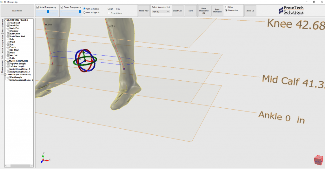This screenshot has height=169, width=325.
Task: Open the Basic Information dialog
Action: [217, 10]
